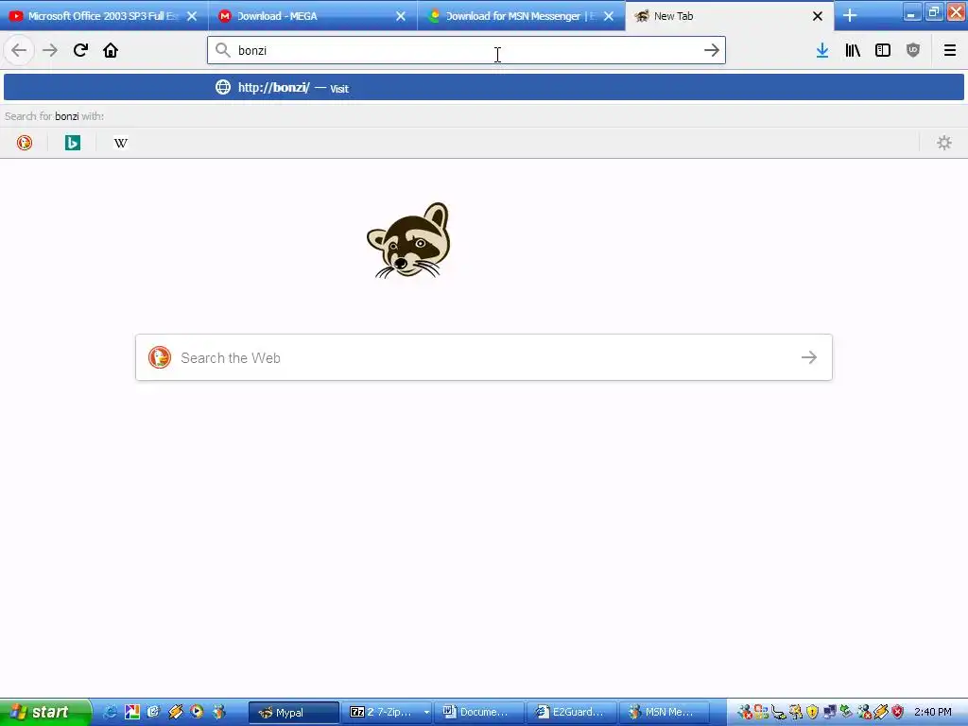
Task: Toggle the sidebar panel icon
Action: pyautogui.click(x=883, y=51)
